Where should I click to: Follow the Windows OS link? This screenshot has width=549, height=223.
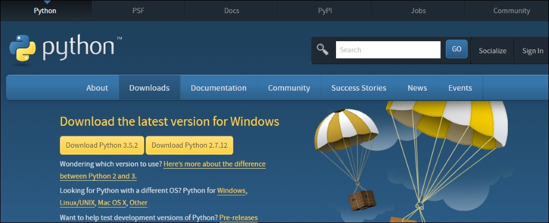tap(232, 191)
